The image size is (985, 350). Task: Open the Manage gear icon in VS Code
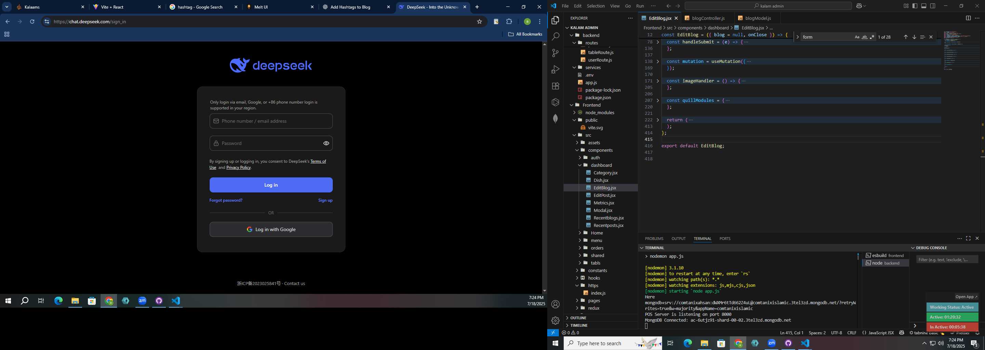tap(555, 321)
